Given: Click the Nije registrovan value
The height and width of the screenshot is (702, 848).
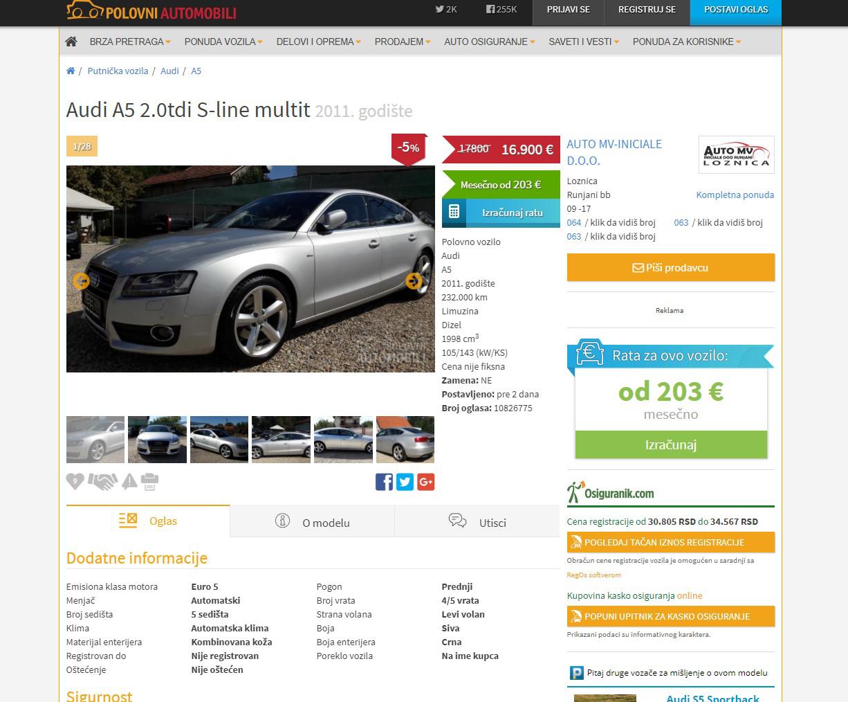Looking at the screenshot, I should tap(225, 656).
